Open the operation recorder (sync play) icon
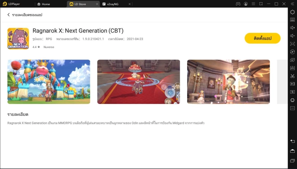Image resolution: width=297 pixels, height=169 pixels. tap(293, 52)
